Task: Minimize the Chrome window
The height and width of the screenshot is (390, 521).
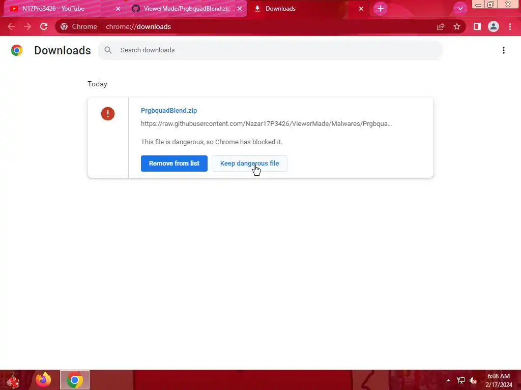Action: 478,5
